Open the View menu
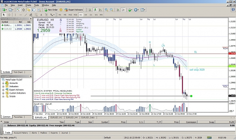This screenshot has height=140, width=236. point(12,5)
